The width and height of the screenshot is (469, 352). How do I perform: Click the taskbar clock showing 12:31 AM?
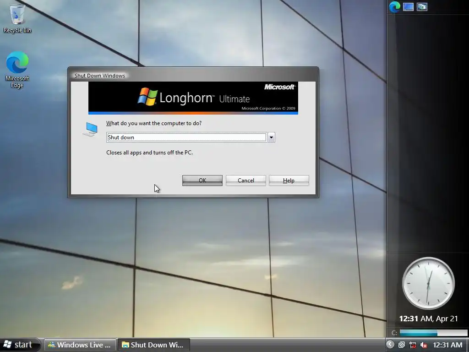(x=447, y=345)
